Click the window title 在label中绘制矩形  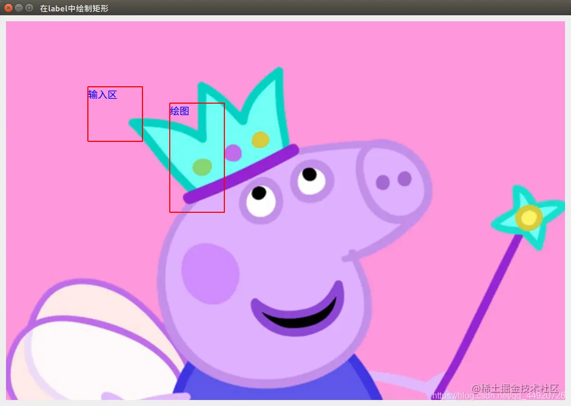click(x=74, y=8)
